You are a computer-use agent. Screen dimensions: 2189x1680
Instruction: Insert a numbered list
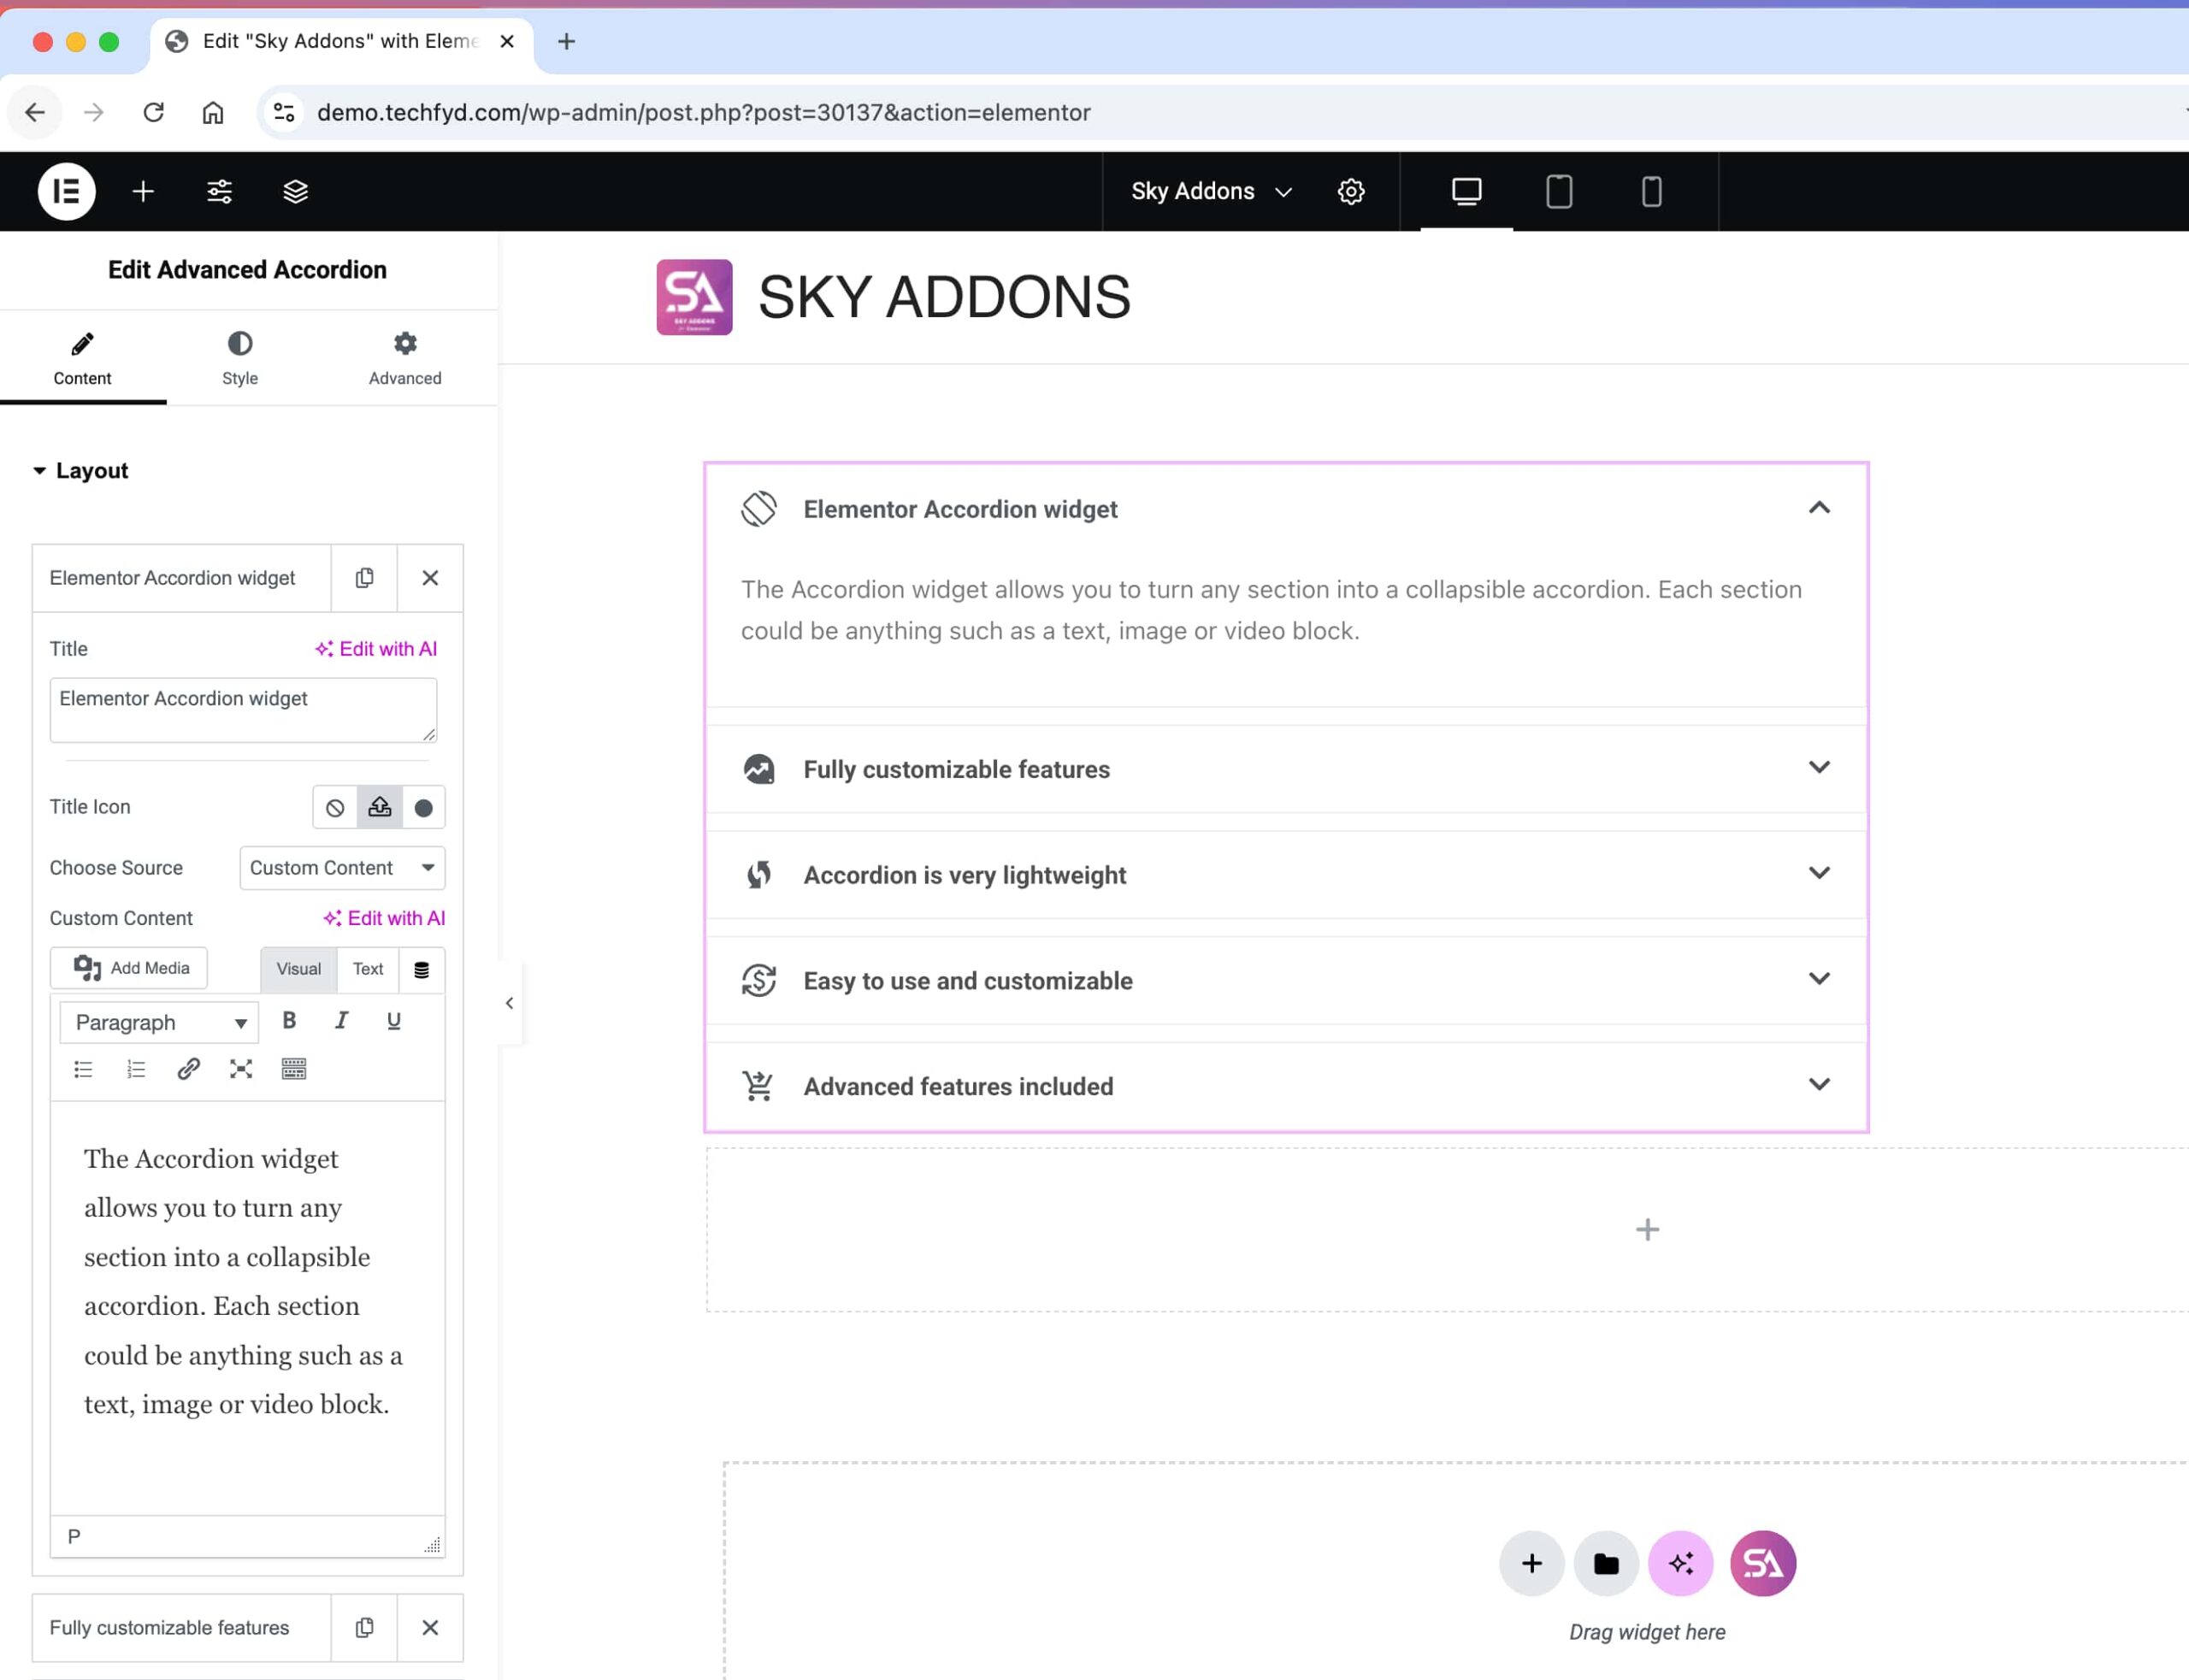point(136,1069)
